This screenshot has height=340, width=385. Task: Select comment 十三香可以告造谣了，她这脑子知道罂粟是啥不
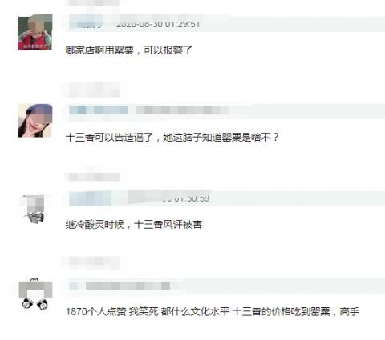[x=172, y=138]
